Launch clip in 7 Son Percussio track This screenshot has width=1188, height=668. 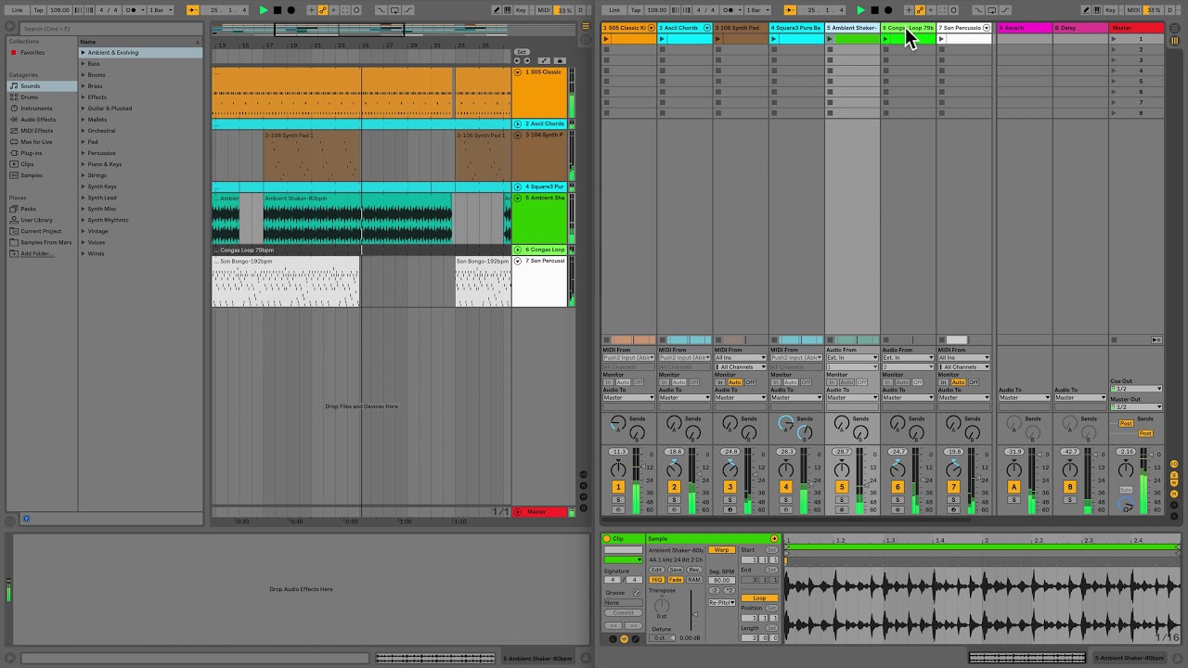(942, 39)
